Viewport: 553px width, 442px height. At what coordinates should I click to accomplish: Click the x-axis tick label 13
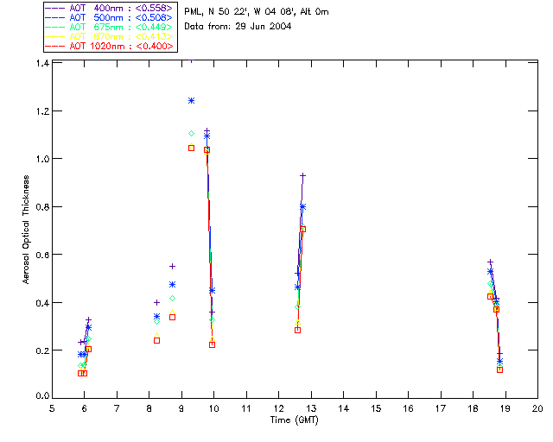[311, 408]
